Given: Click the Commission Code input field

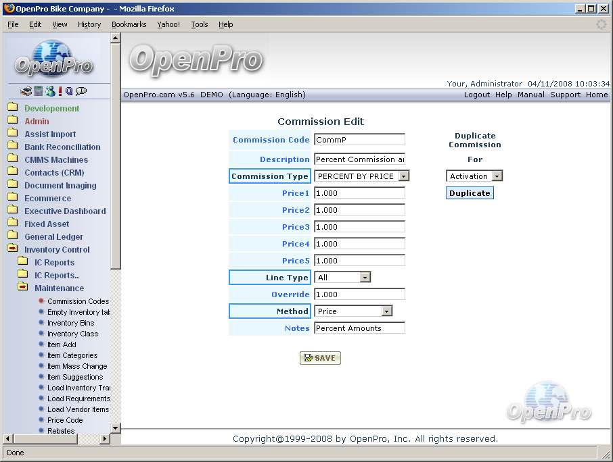Looking at the screenshot, I should click(359, 140).
